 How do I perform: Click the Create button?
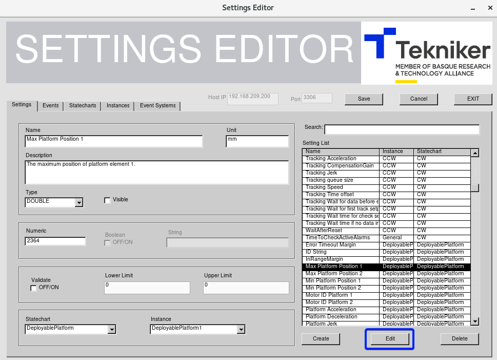pos(321,339)
